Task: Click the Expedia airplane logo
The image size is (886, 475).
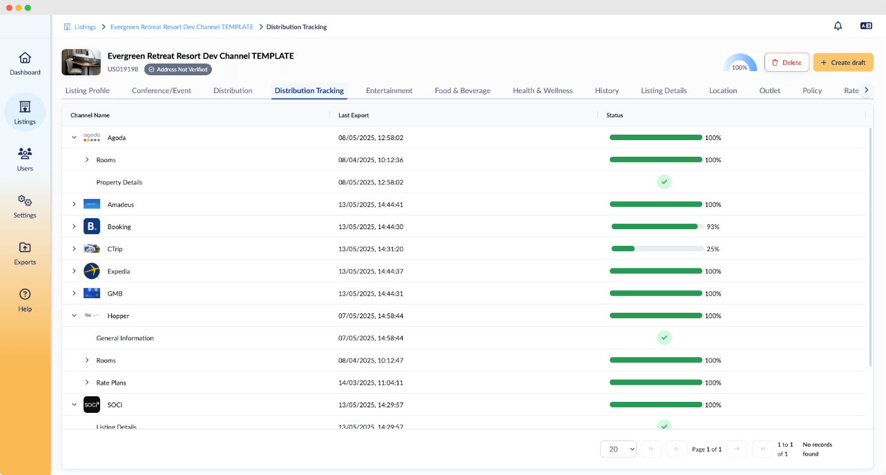Action: pyautogui.click(x=92, y=271)
